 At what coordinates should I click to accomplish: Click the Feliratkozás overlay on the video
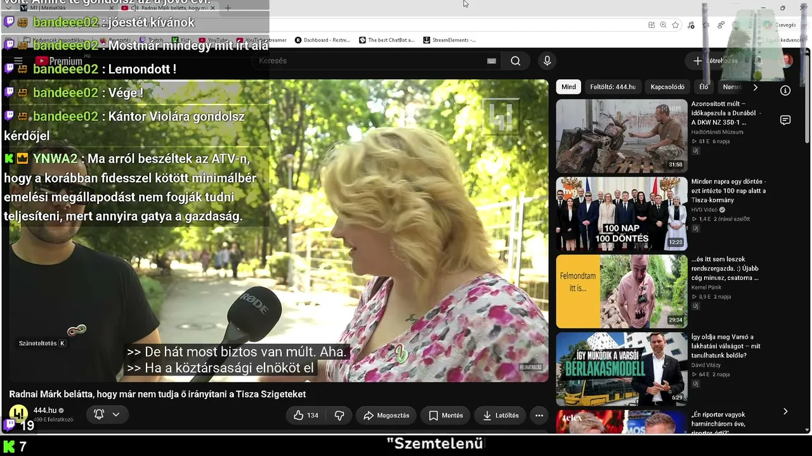tap(531, 367)
